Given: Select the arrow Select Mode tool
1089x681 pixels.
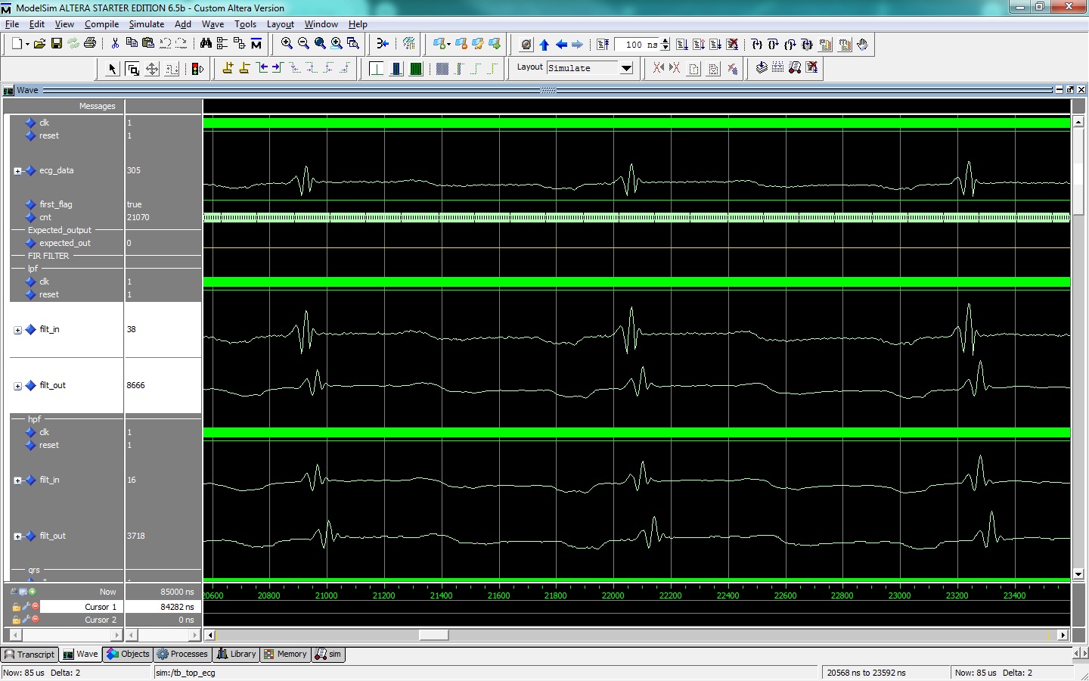Looking at the screenshot, I should [113, 69].
